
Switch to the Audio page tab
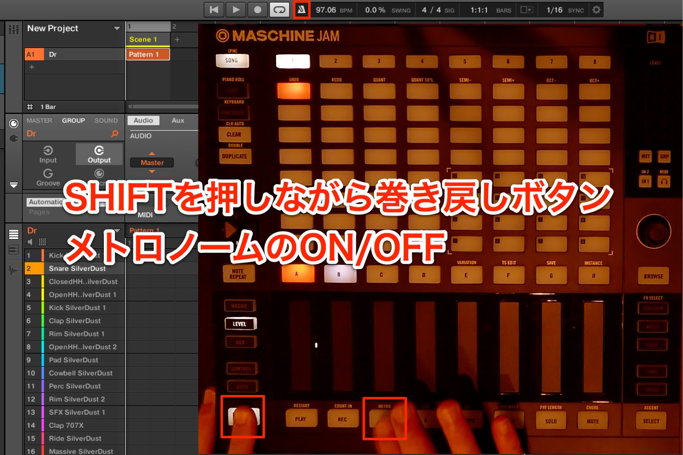pyautogui.click(x=143, y=120)
